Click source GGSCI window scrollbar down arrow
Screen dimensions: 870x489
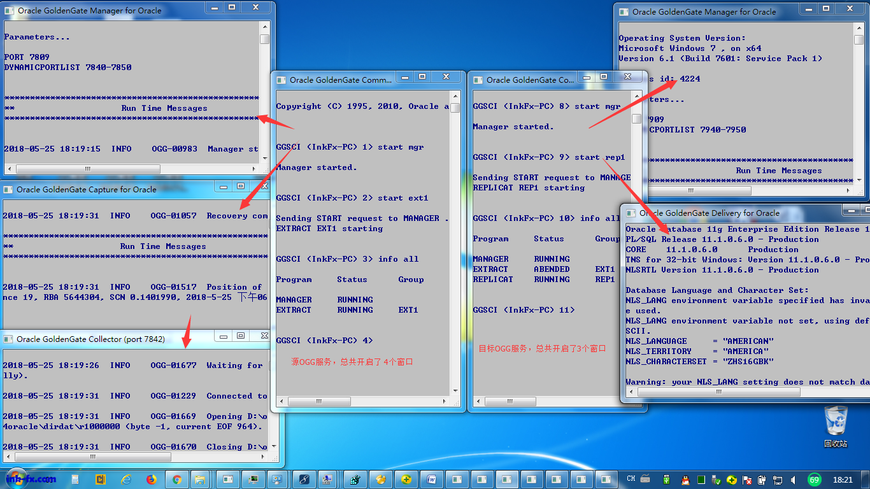click(x=455, y=391)
